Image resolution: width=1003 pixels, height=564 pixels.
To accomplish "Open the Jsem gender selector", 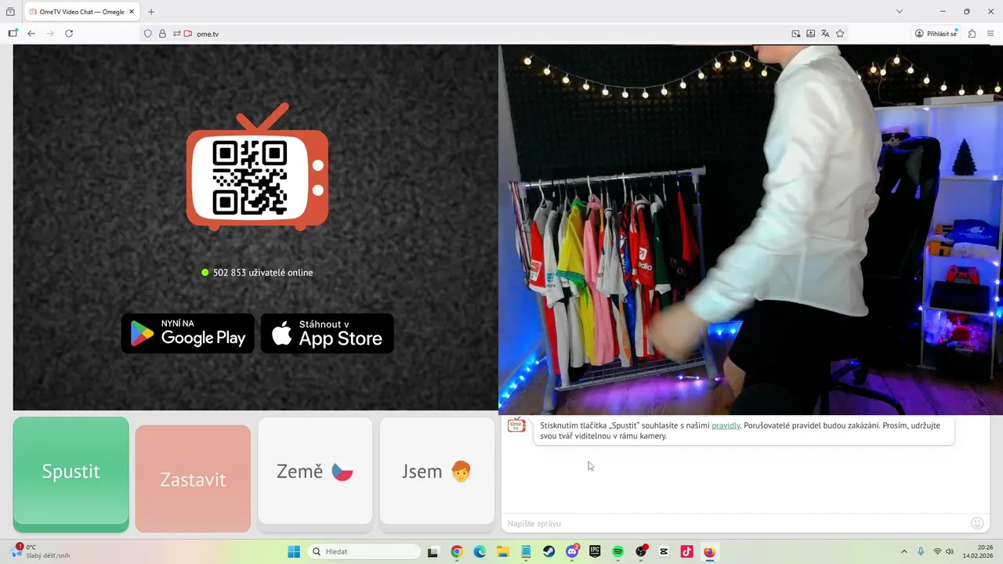I will tap(436, 472).
